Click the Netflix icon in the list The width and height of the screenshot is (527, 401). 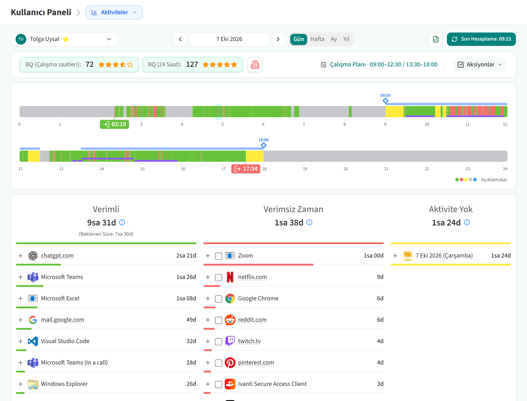point(230,277)
